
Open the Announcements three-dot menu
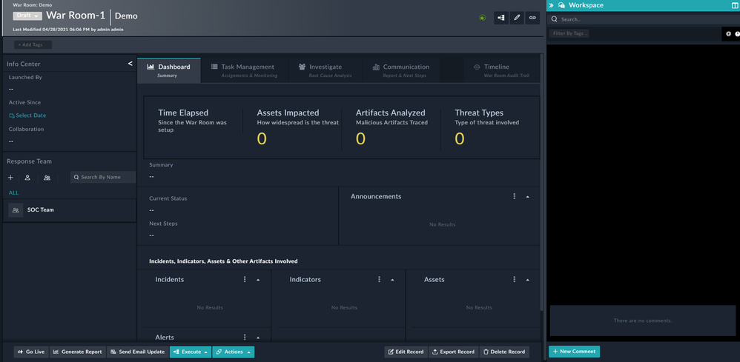514,197
